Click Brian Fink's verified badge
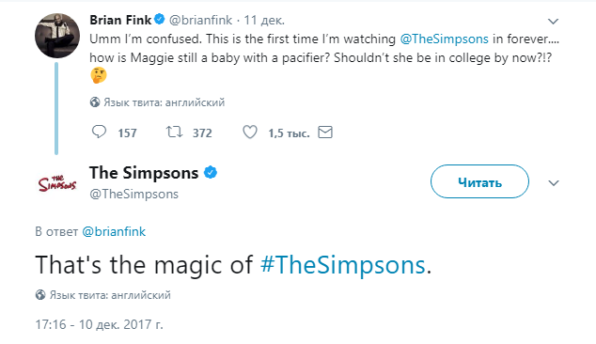596x344 pixels. click(x=160, y=19)
